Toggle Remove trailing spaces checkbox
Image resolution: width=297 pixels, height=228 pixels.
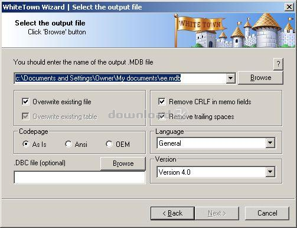point(162,117)
